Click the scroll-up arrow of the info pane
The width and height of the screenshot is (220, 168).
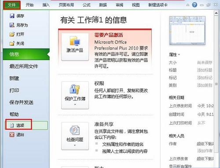click(x=216, y=13)
